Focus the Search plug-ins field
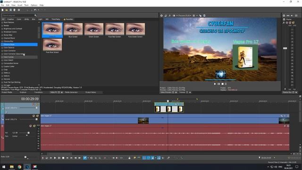 point(18,15)
